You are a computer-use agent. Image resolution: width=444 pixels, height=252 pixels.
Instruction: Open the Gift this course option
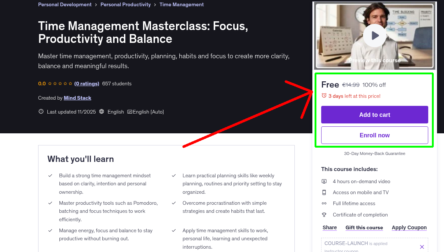coord(364,227)
